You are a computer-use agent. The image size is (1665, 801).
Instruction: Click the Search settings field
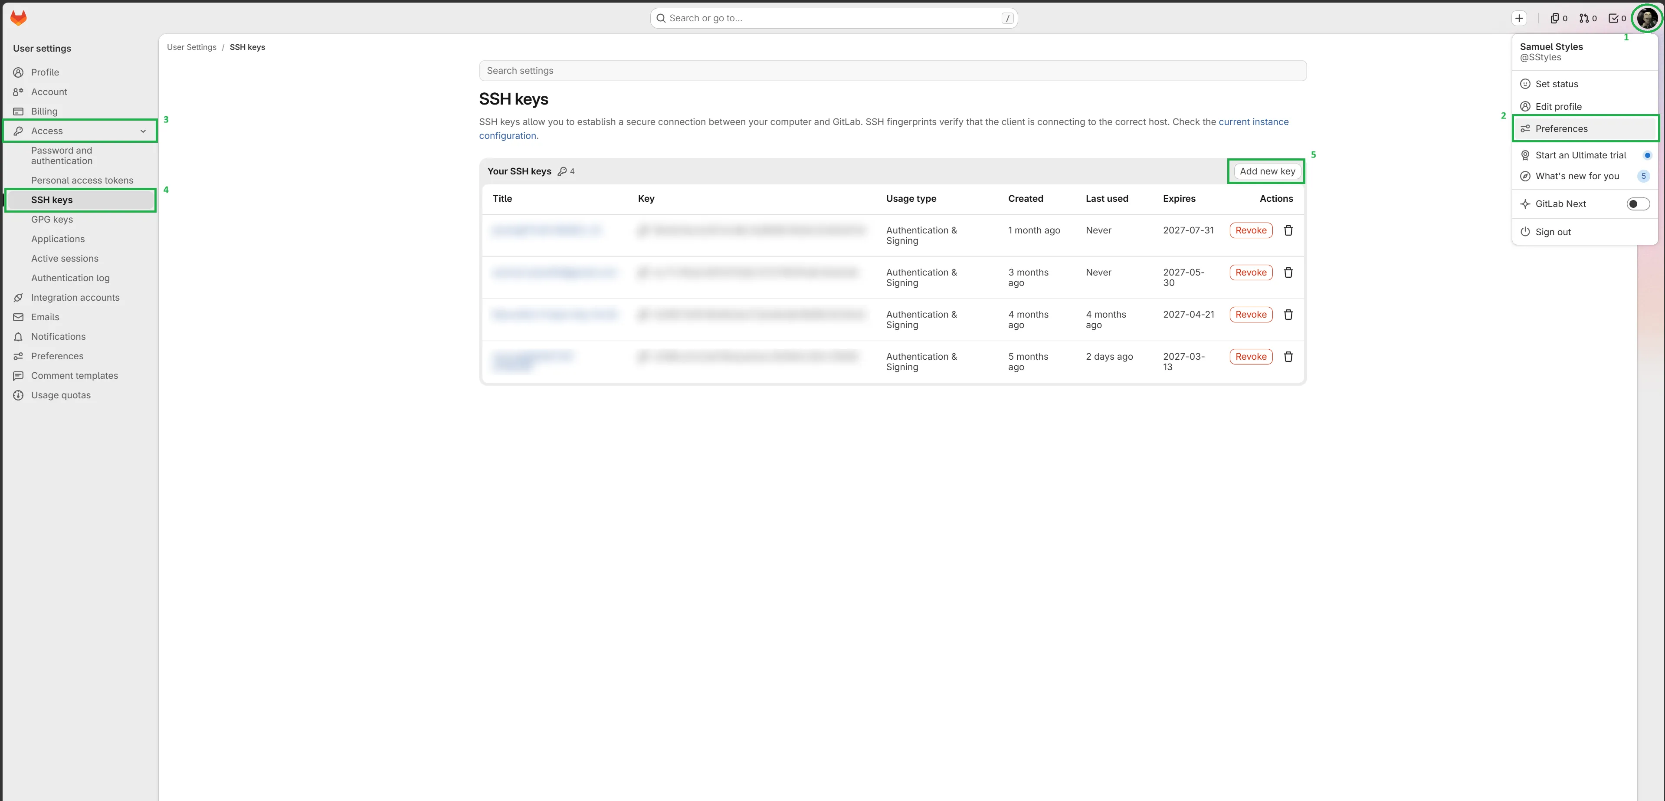tap(893, 70)
